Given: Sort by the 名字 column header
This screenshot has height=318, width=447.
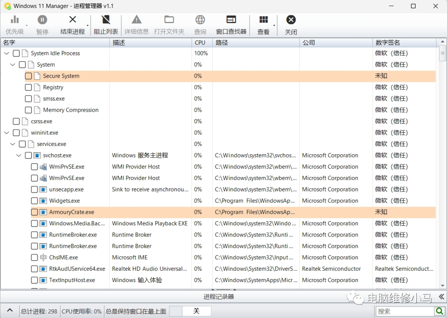Looking at the screenshot, I should click(x=55, y=43).
